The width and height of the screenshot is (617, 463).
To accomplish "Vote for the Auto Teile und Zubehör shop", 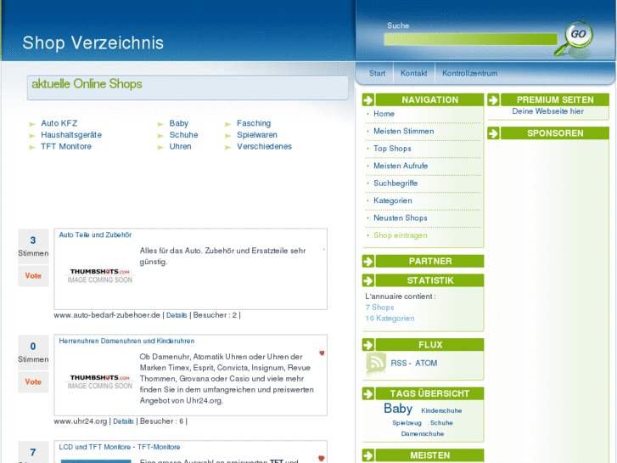I will [x=33, y=276].
